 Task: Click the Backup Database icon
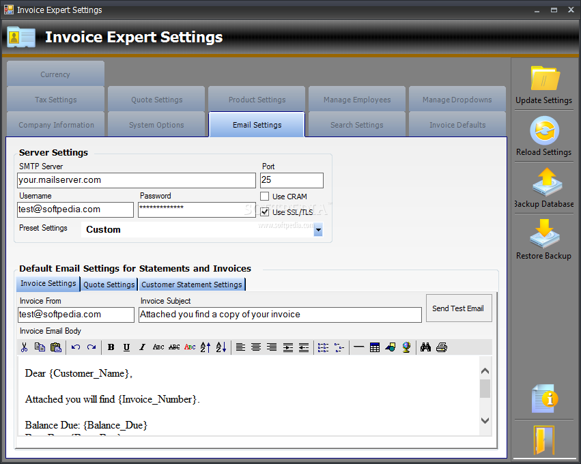click(547, 182)
